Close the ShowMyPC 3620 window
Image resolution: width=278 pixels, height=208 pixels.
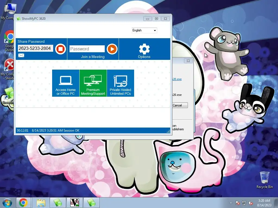165,19
